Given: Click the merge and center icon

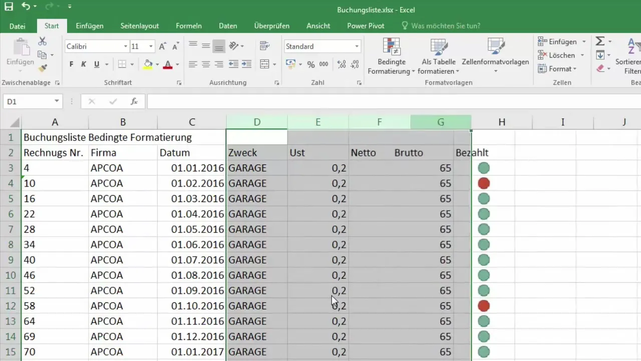Looking at the screenshot, I should pyautogui.click(x=265, y=64).
